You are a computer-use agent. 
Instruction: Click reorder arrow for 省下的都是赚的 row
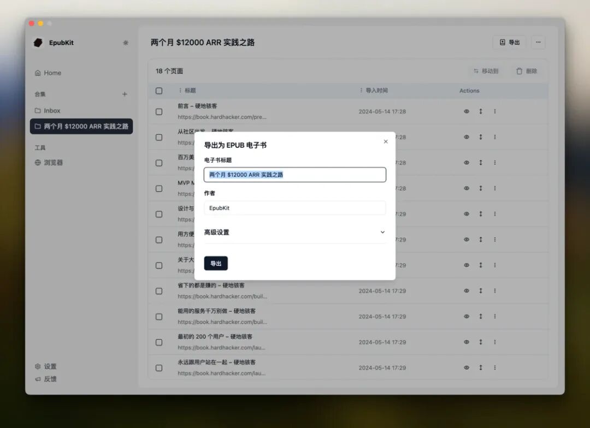coord(481,291)
